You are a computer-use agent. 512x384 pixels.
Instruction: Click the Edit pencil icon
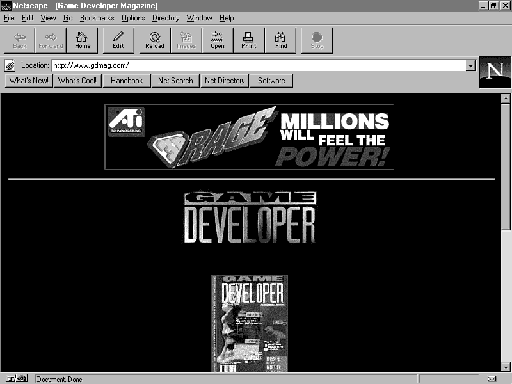(118, 40)
